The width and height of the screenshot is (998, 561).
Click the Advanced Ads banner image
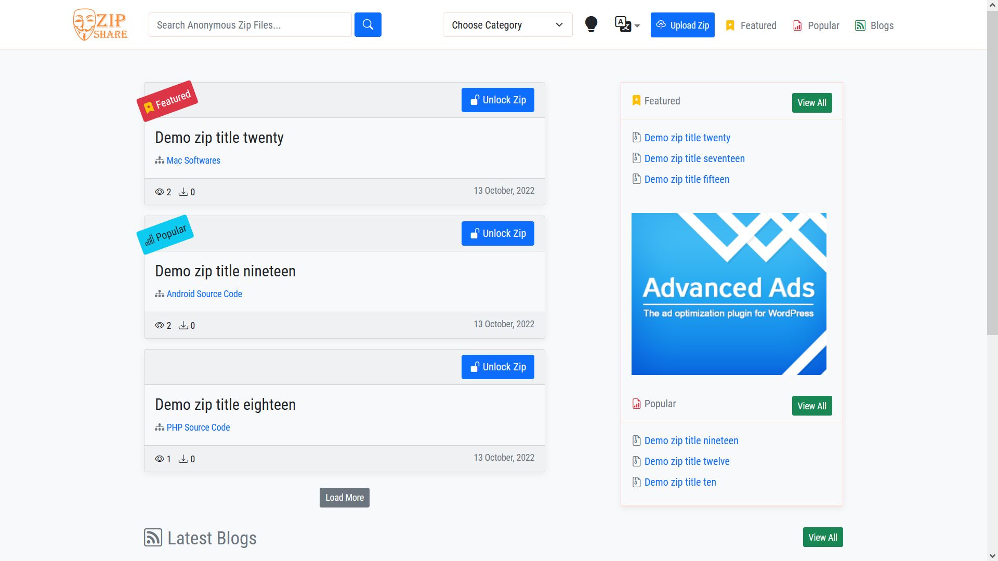click(728, 293)
